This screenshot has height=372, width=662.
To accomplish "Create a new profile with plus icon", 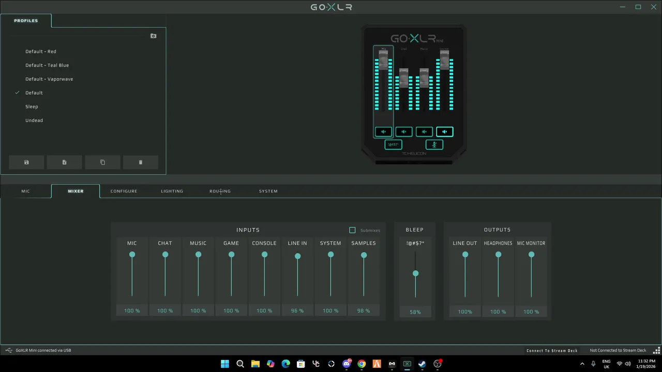I will pos(64,162).
